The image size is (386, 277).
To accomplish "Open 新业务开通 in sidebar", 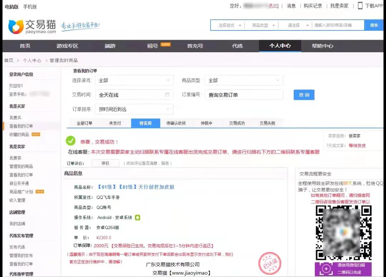I will pos(19,183).
